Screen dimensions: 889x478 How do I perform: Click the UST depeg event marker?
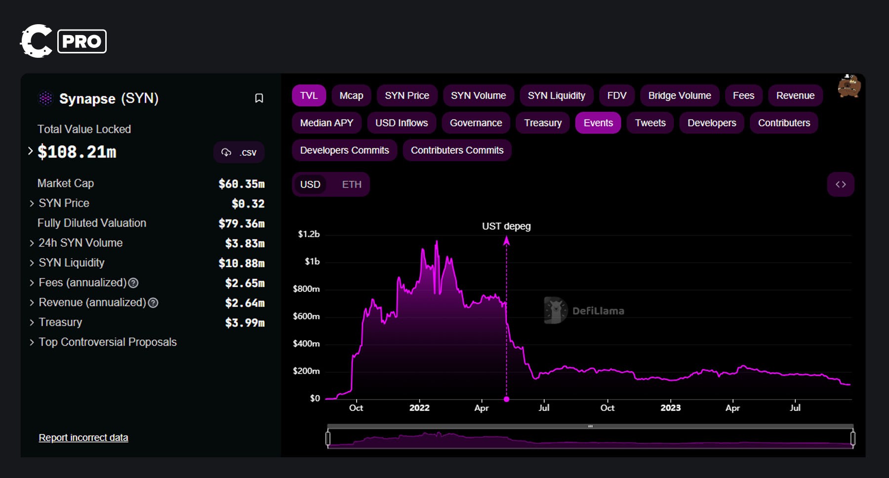(506, 398)
